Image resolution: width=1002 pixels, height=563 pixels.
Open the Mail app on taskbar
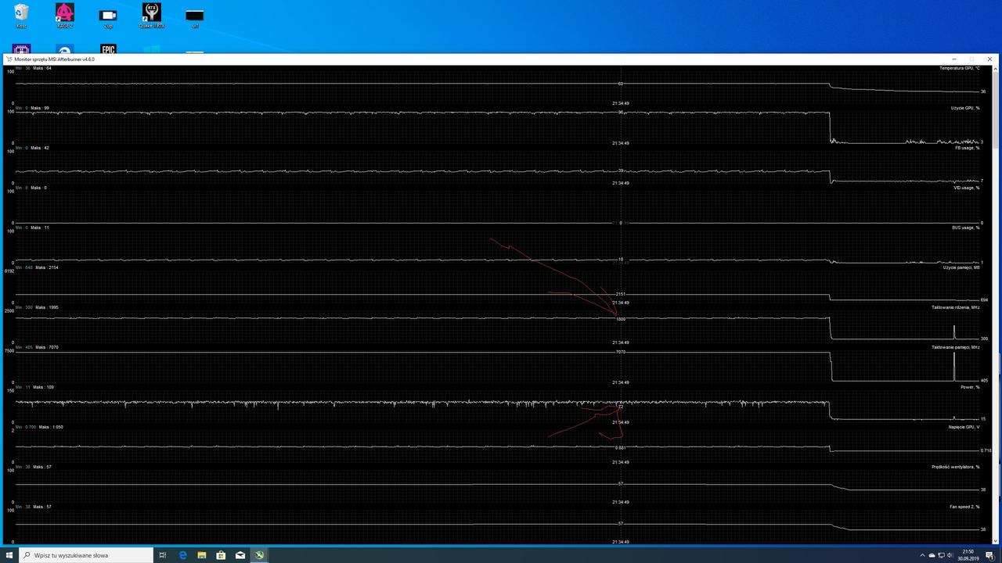[x=240, y=555]
